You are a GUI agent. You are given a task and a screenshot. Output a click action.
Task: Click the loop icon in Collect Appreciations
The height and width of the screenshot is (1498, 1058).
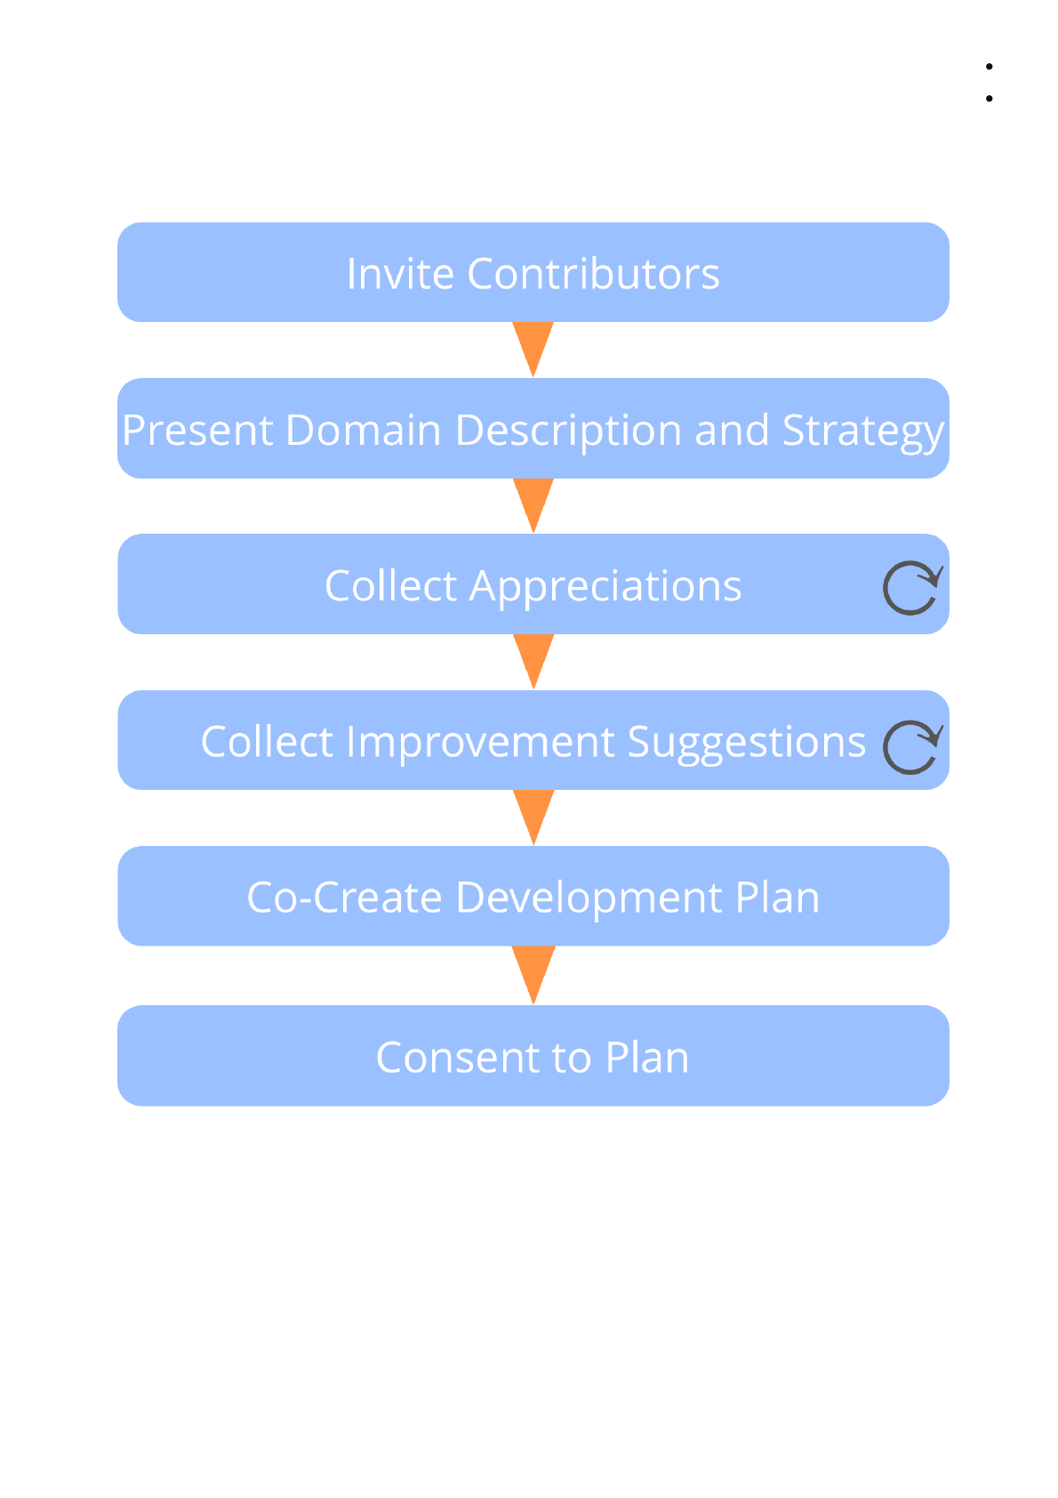tap(911, 588)
